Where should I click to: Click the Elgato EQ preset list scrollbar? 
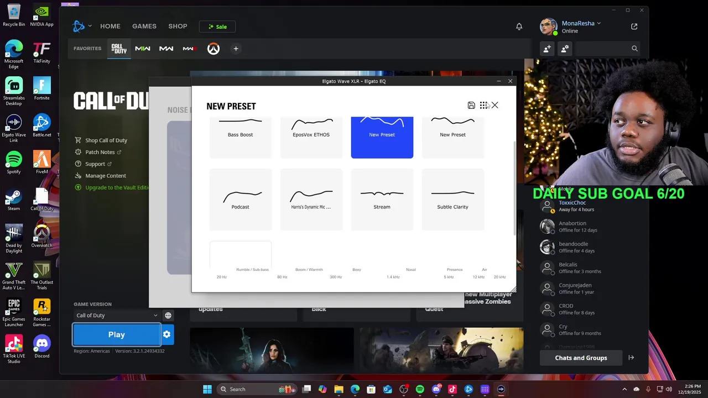514,188
